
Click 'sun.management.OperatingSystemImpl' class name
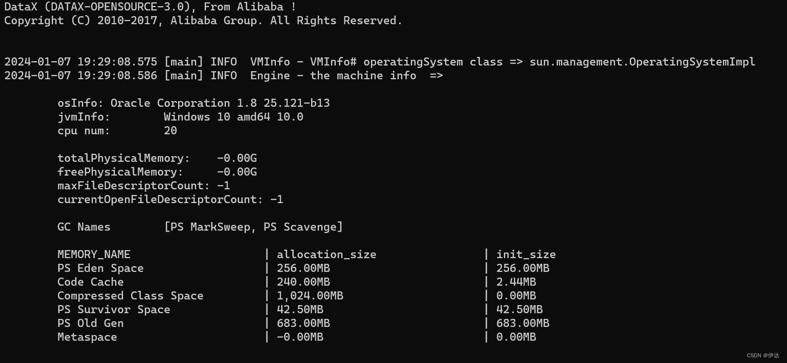(642, 62)
